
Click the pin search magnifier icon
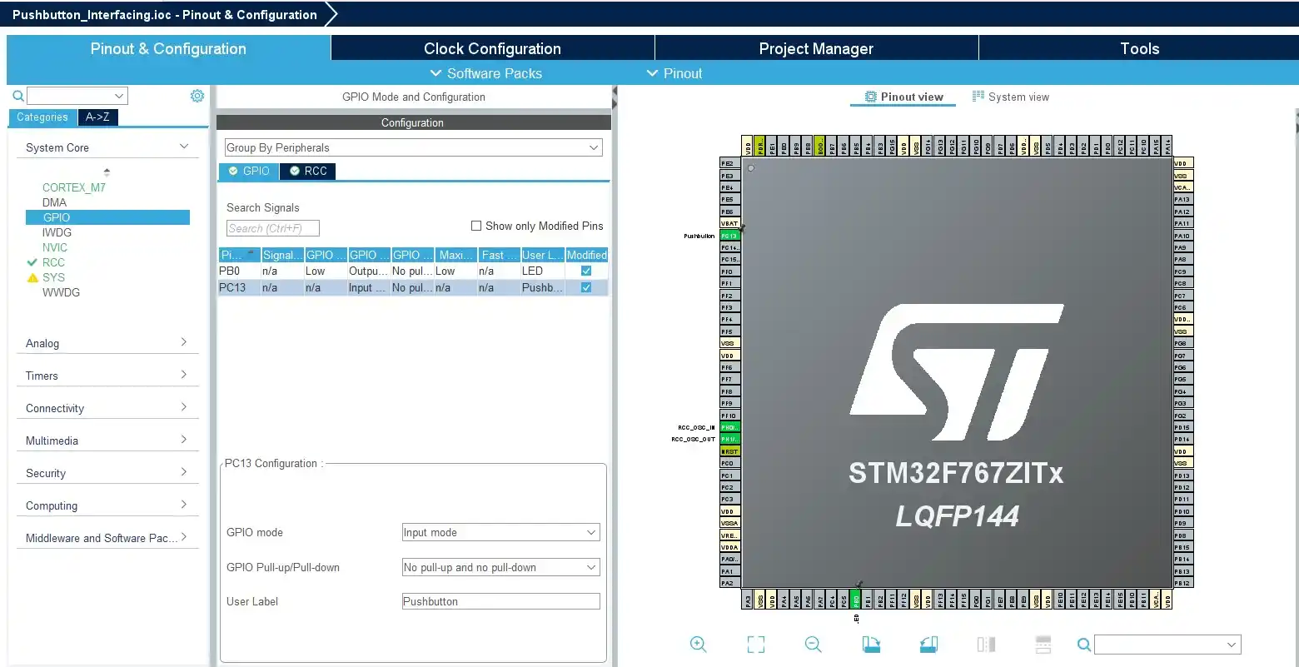click(x=1083, y=645)
